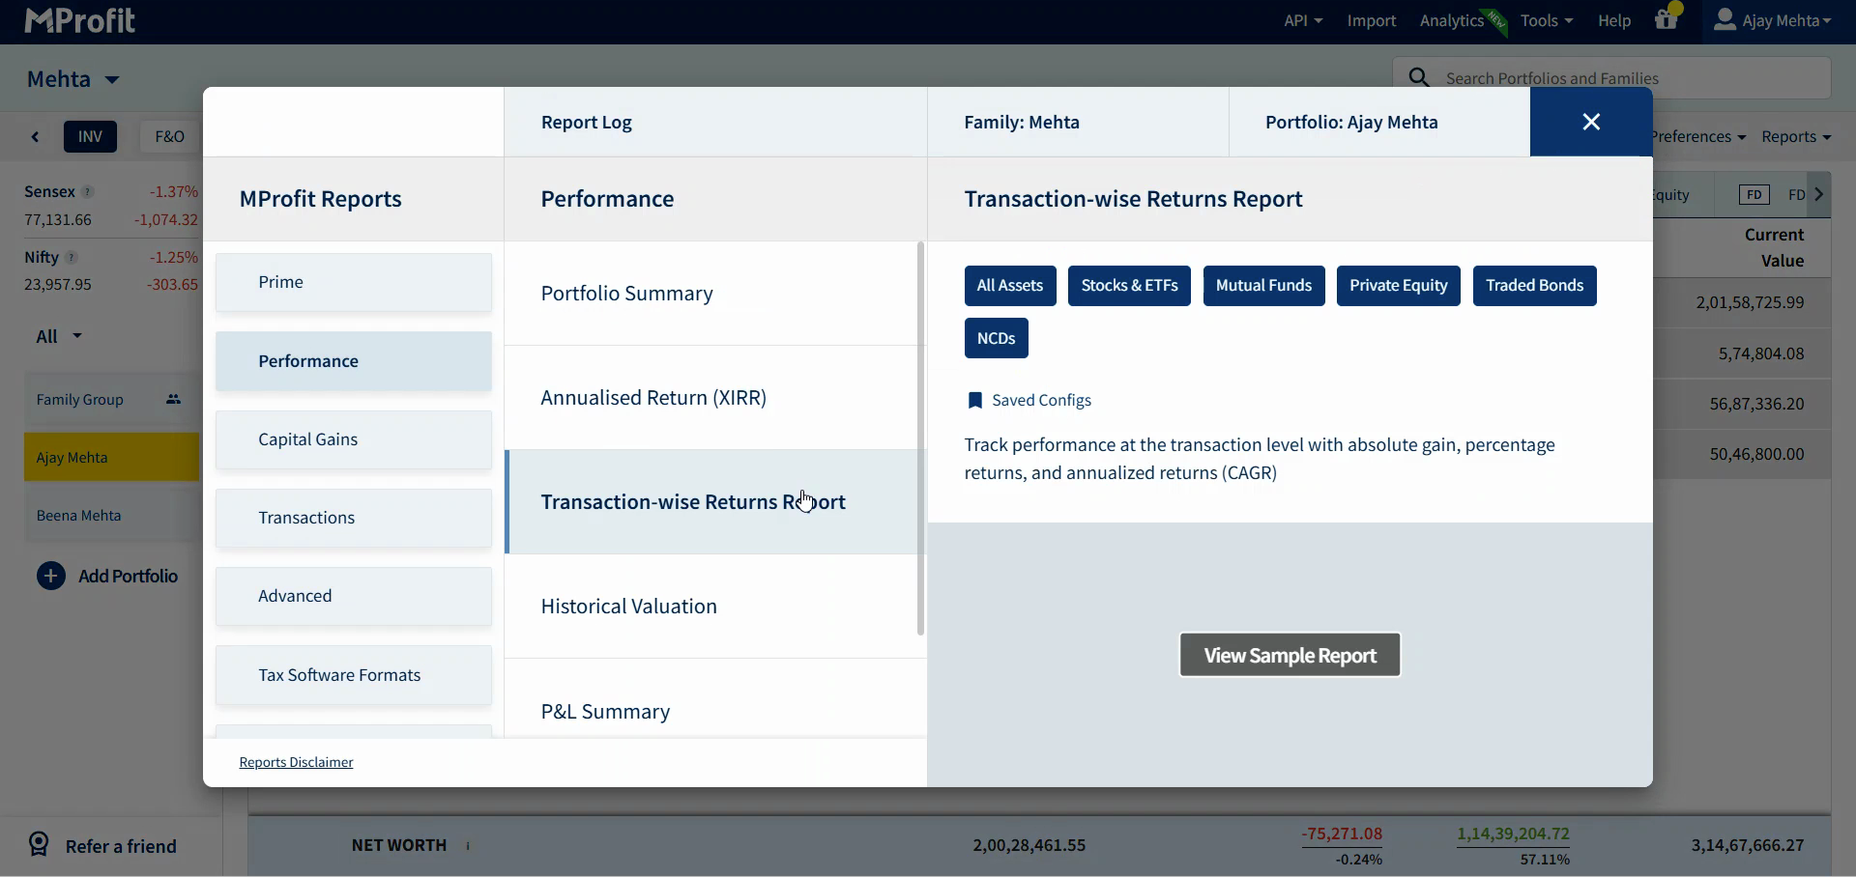Viewport: 1856px width, 877px height.
Task: Open the Reports Disclaimer link
Action: click(296, 763)
